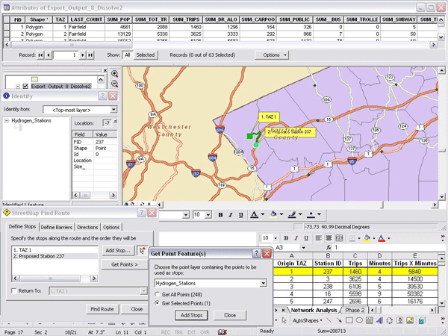The image size is (448, 336).
Task: Zoom out on the map
Action: 114,84
